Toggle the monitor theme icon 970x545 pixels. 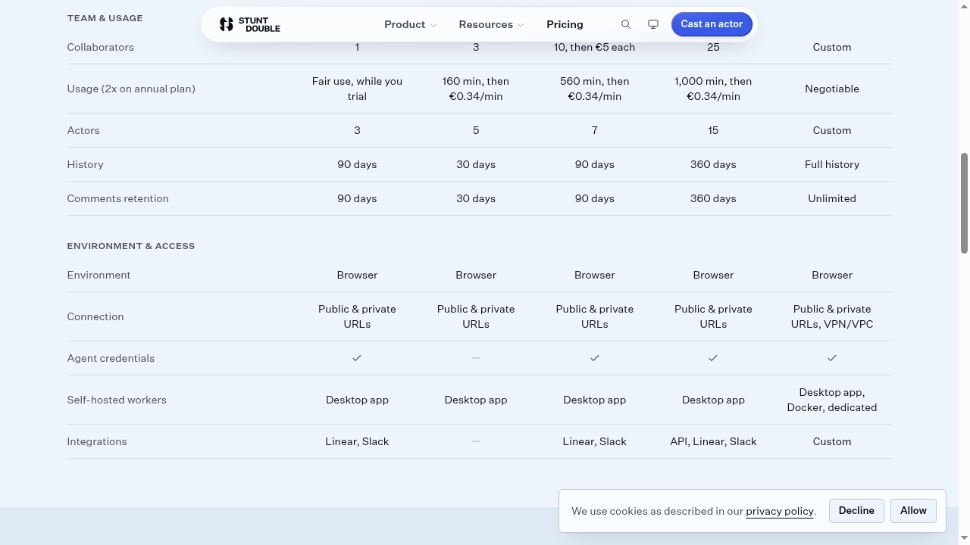coord(653,24)
